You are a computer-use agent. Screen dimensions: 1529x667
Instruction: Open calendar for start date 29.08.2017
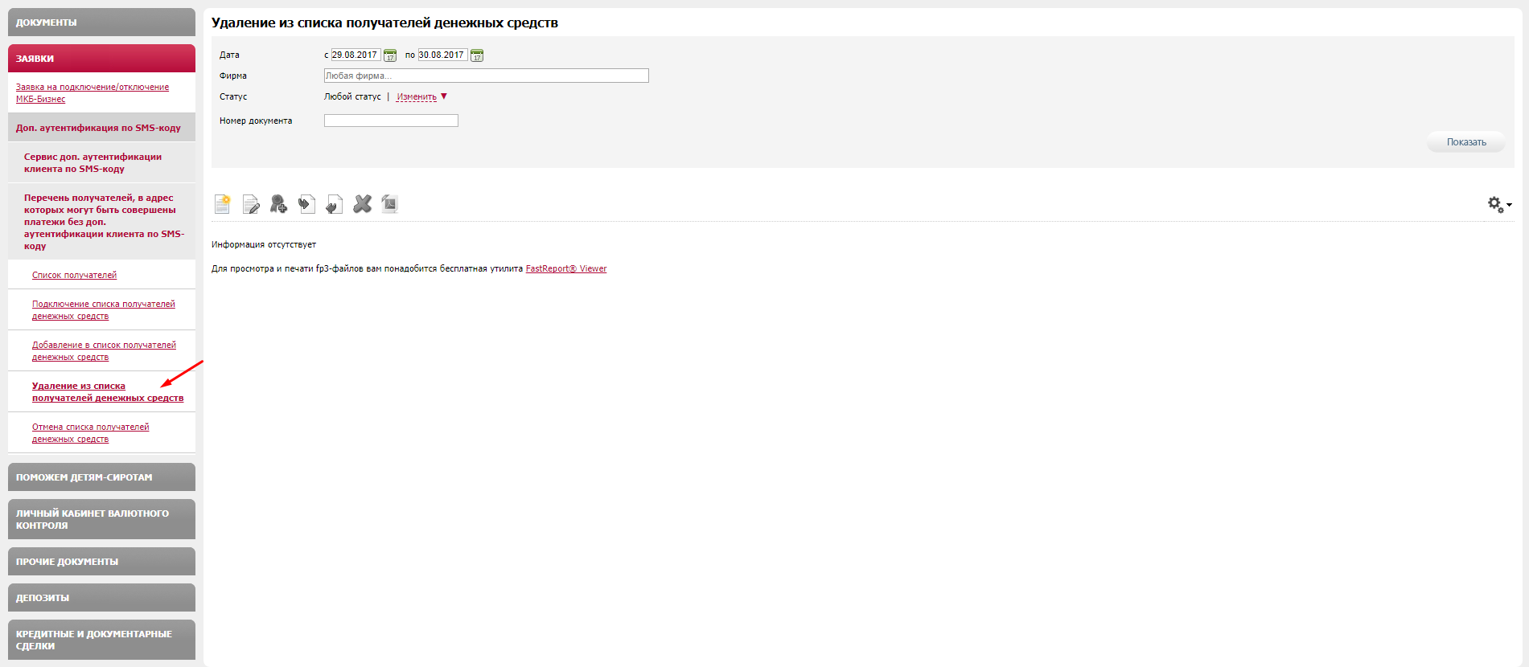coord(390,55)
